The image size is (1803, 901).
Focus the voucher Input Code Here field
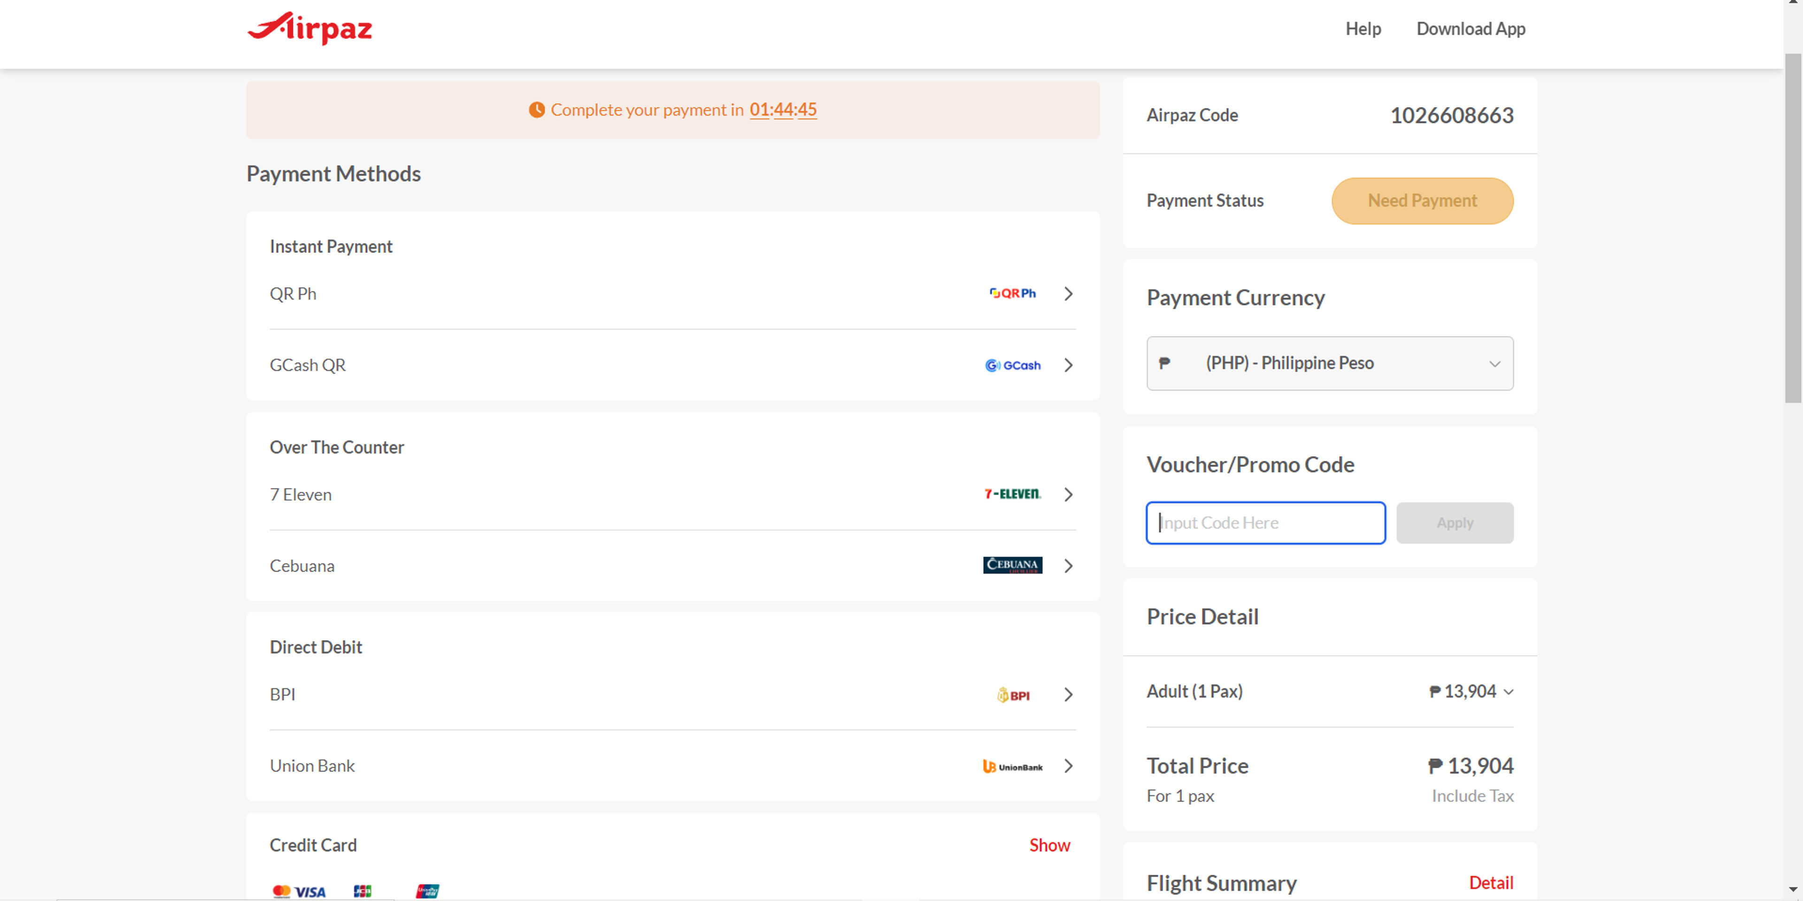1265,523
